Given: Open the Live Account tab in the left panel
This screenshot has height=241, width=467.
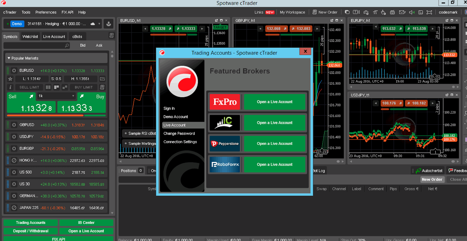Looking at the screenshot, I should pyautogui.click(x=54, y=36).
